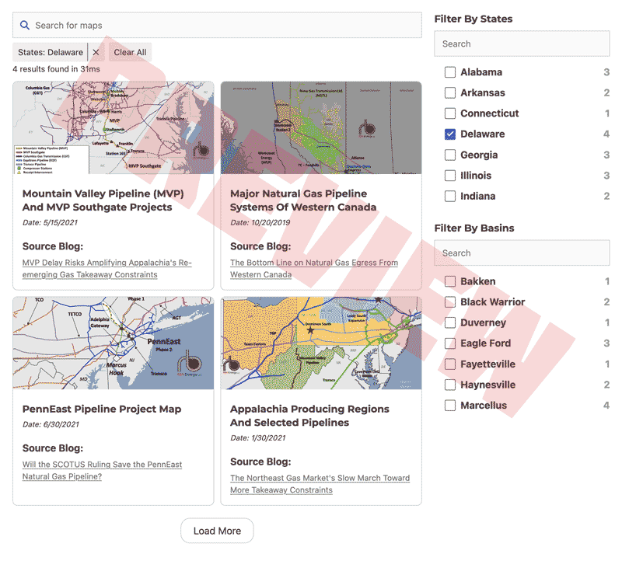
Task: Check the Georgia state filter
Action: click(450, 155)
